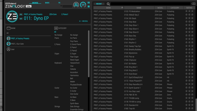Viewport: 197px width, 111px height.
Task: Click the BANK cylinder icon
Action: (x=8, y=28)
